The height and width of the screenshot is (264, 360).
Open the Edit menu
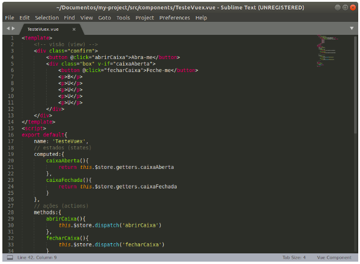(24, 18)
